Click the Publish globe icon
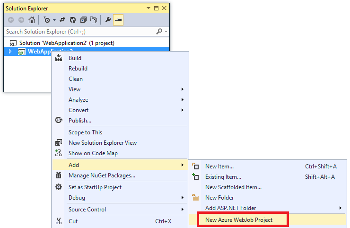Viewport: 350px width, 228px height. [x=59, y=120]
